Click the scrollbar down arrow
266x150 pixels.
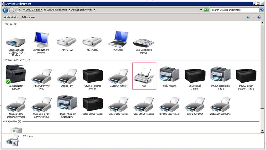262,130
